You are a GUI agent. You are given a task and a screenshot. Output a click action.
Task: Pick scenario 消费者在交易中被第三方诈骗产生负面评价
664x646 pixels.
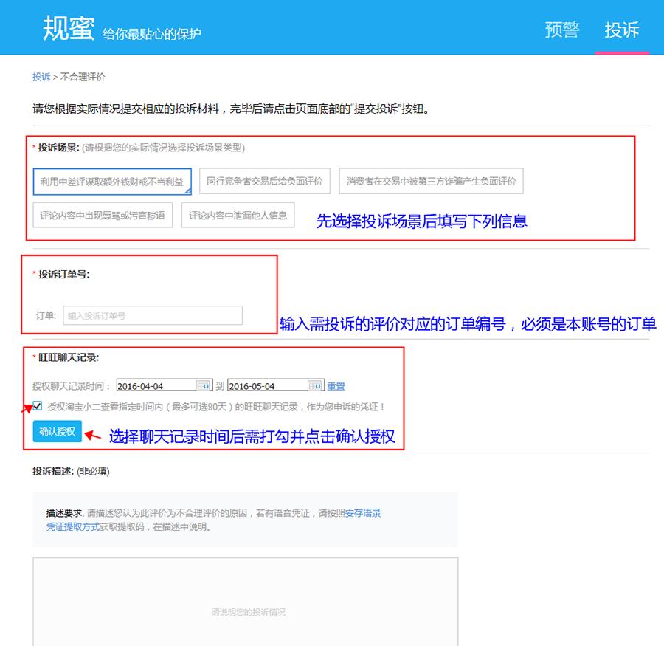click(431, 182)
